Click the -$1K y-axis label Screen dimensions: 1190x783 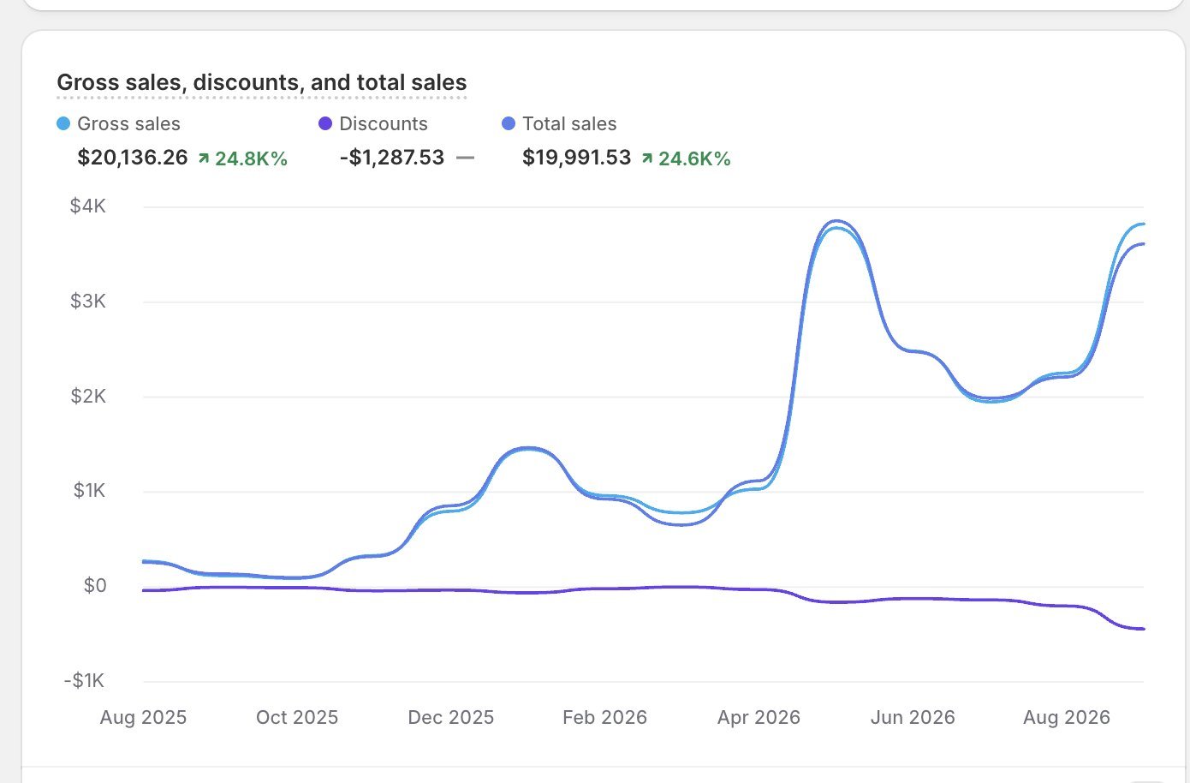point(84,680)
